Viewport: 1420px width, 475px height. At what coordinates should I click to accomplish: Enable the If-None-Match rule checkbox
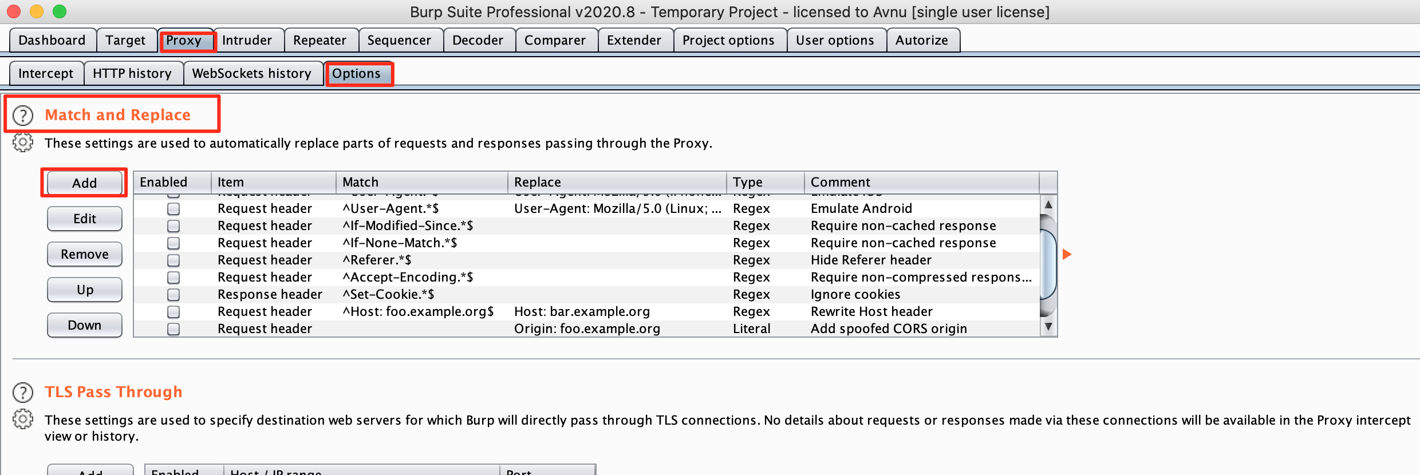173,243
